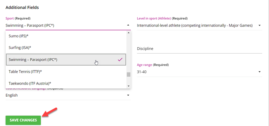Click the 31-40 age range value
269x126 pixels.
point(142,72)
